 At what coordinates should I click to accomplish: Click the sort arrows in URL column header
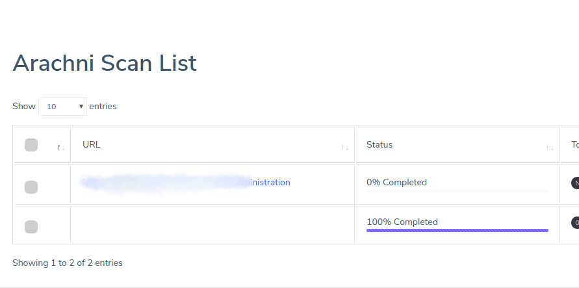click(x=345, y=148)
